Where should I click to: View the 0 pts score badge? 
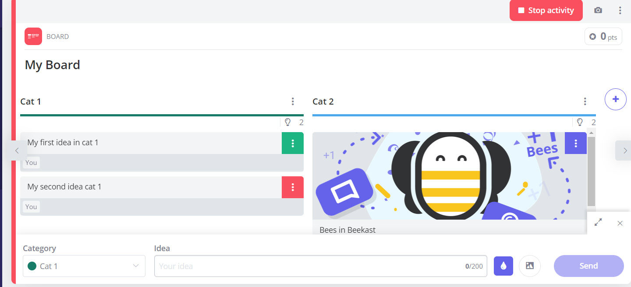603,37
